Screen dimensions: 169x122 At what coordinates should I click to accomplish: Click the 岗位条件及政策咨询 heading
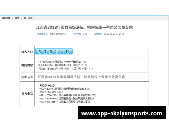[x=51, y=92]
